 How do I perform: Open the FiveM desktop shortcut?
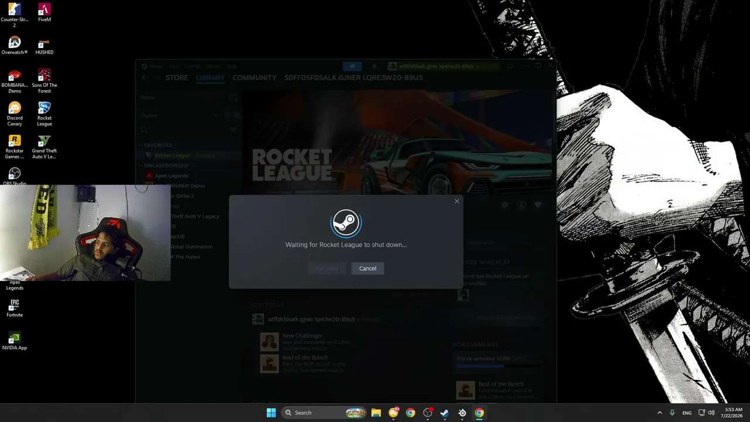45,12
